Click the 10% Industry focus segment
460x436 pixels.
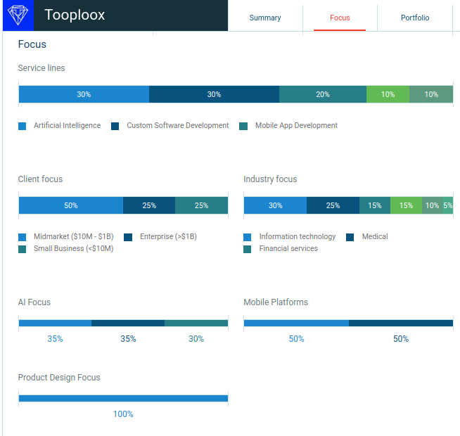click(432, 205)
